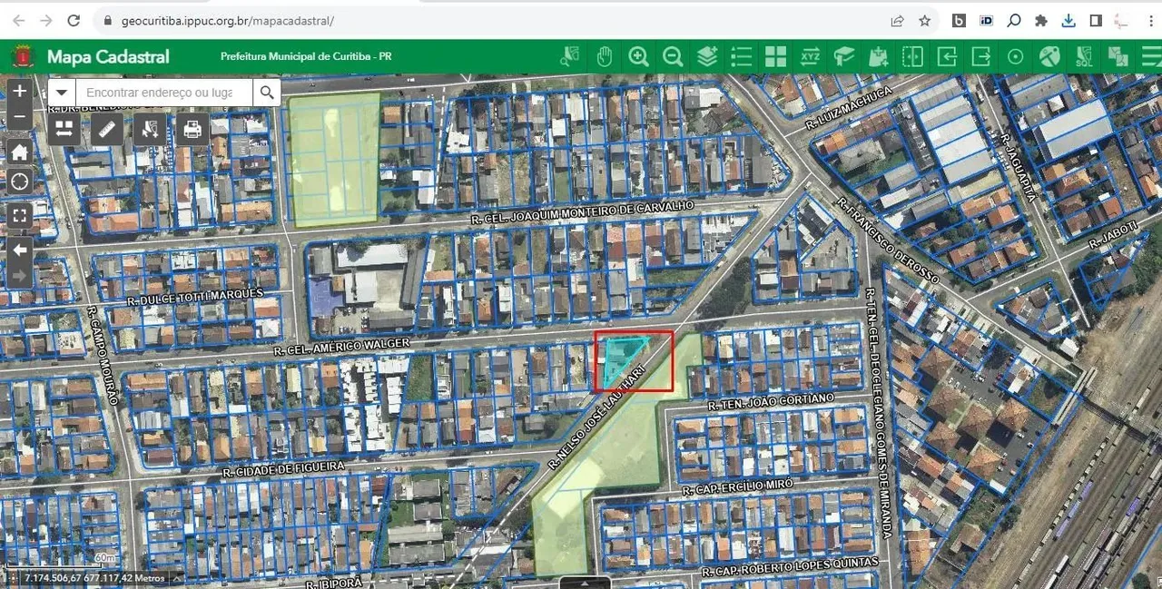1162x589 pixels.
Task: Open the parcel search tool in green toolbar
Action: (x=570, y=56)
